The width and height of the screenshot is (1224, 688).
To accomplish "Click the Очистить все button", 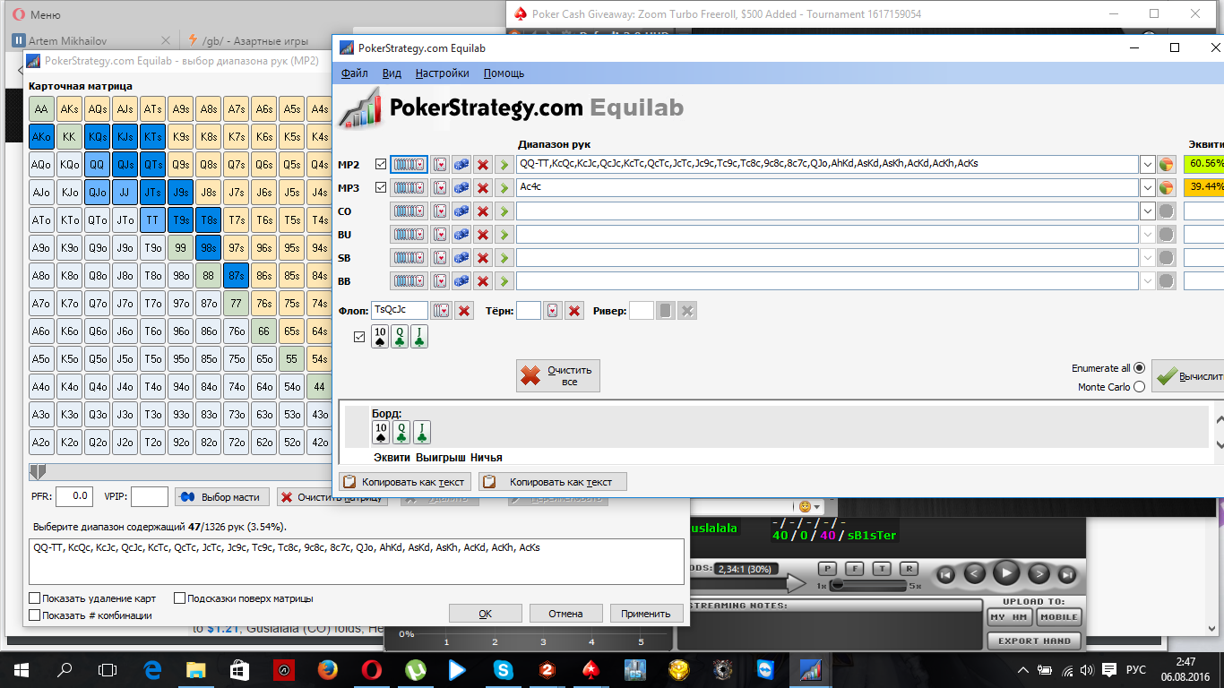I will click(558, 375).
